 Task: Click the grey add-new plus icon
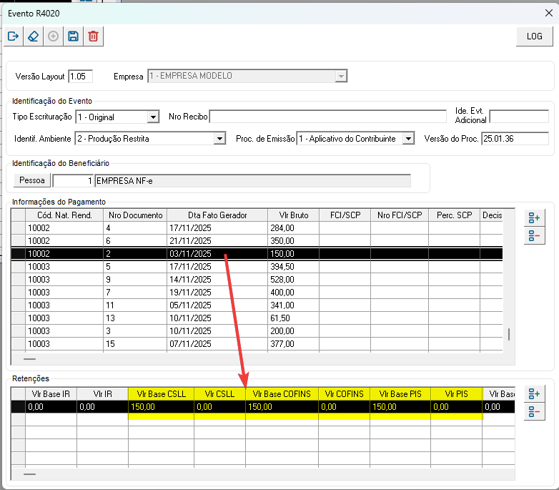[53, 36]
